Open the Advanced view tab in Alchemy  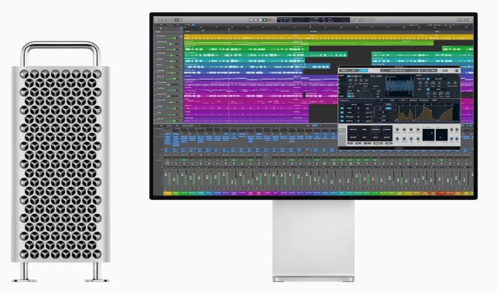click(x=363, y=70)
